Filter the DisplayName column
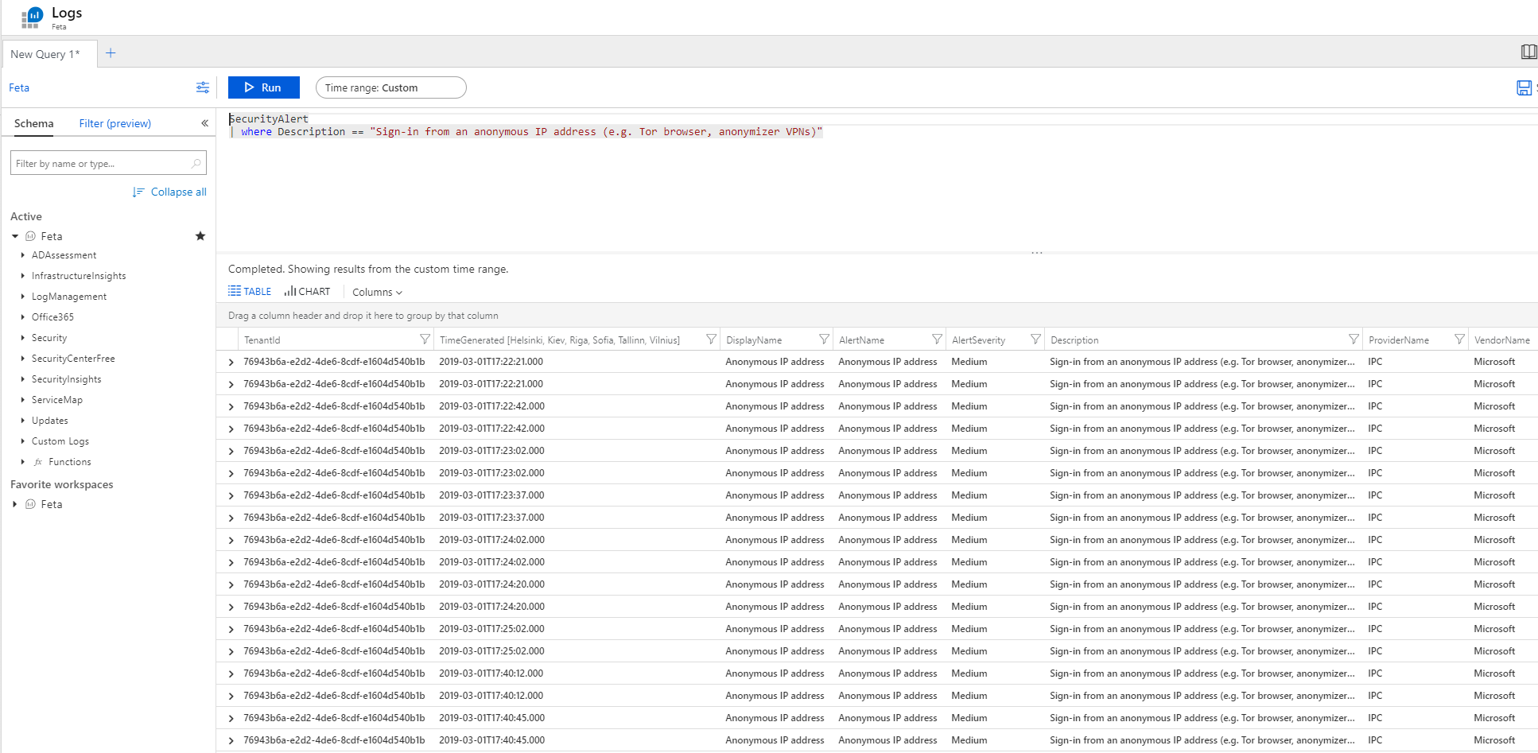The image size is (1538, 753). [x=824, y=340]
